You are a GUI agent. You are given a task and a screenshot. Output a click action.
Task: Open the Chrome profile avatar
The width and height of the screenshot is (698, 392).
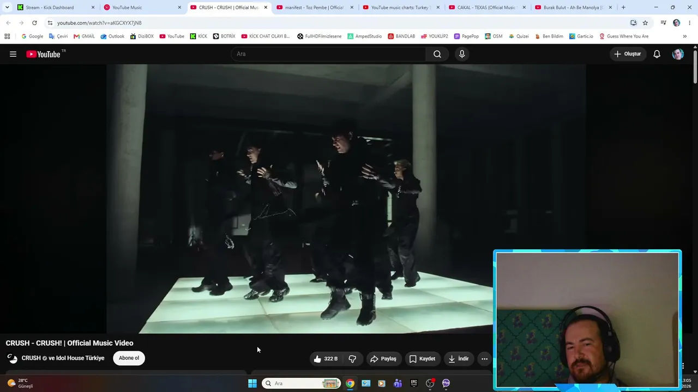pyautogui.click(x=677, y=23)
